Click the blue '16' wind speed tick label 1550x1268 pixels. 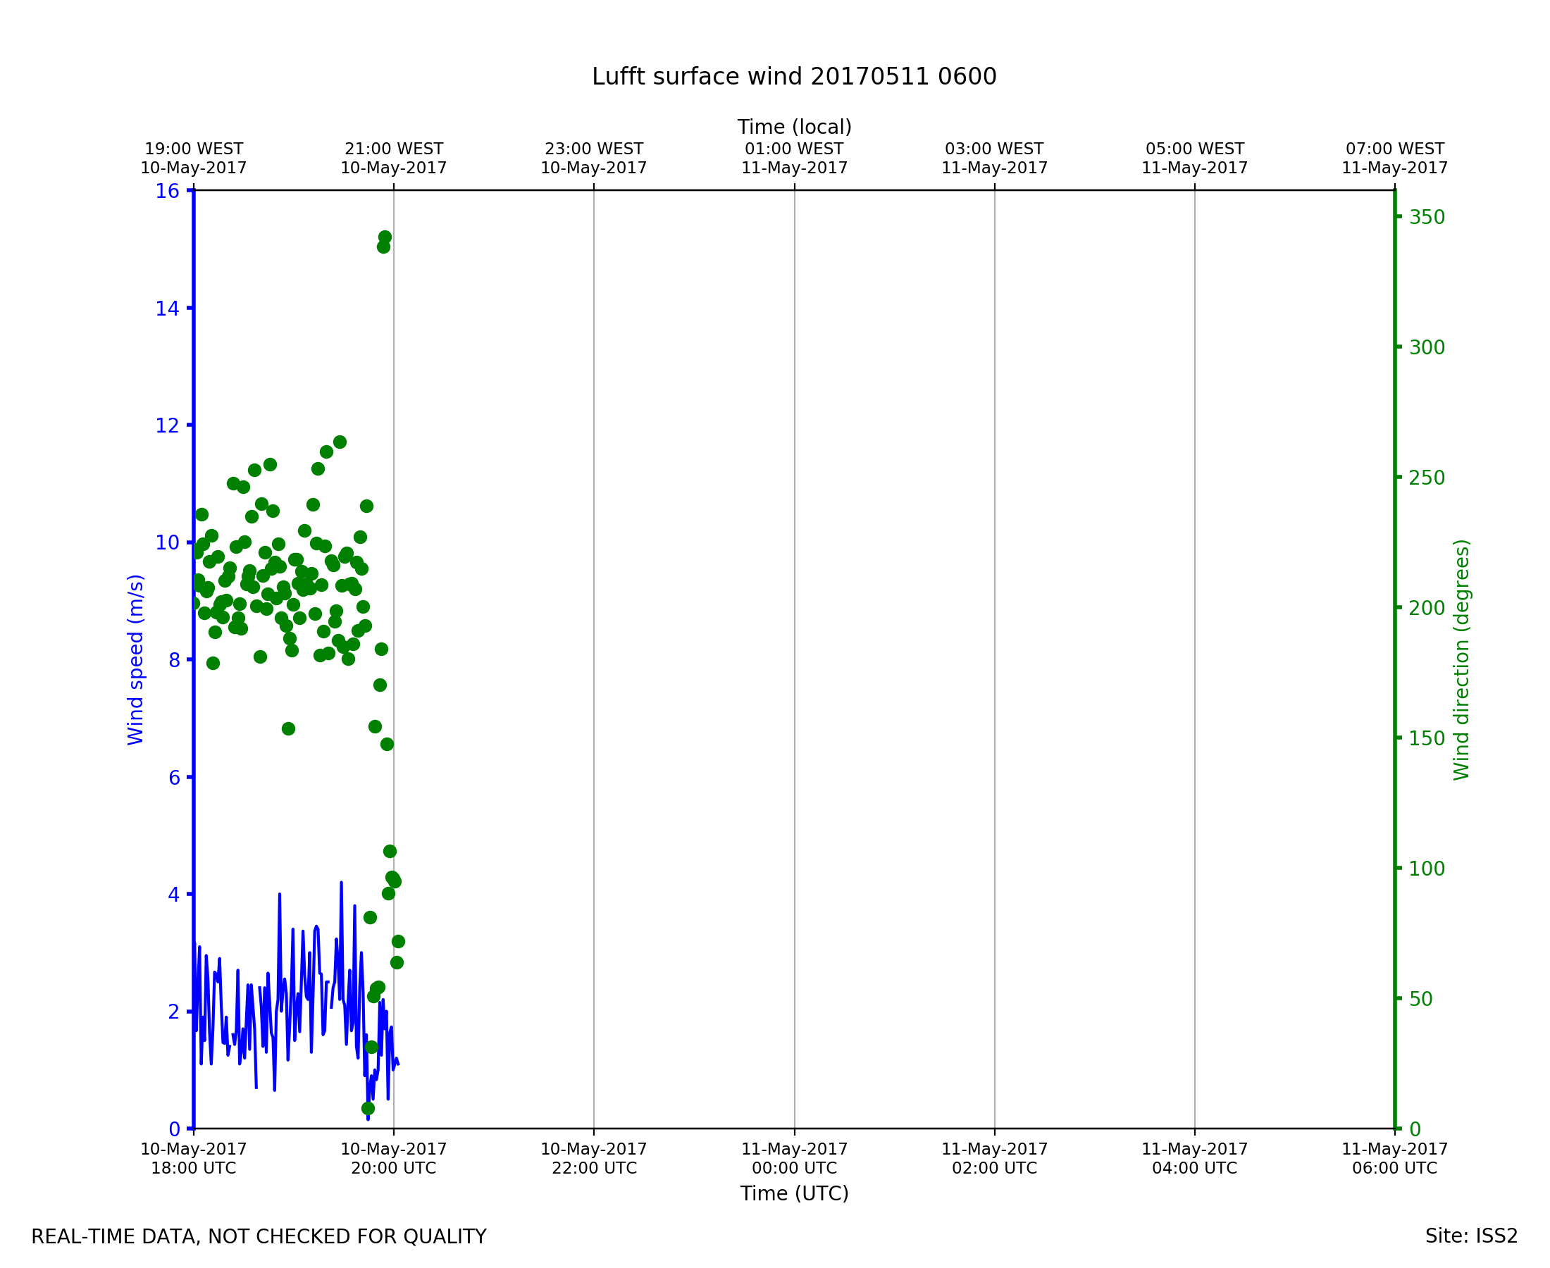click(x=167, y=192)
